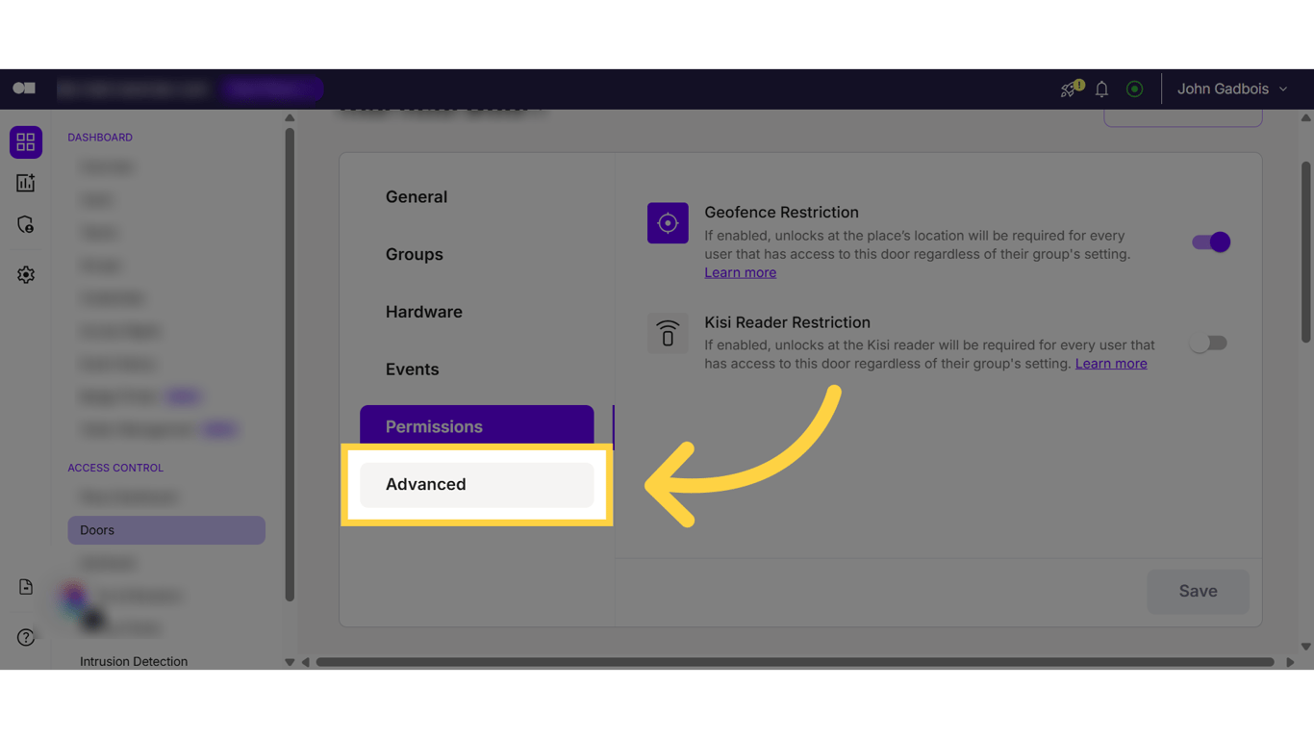1314x739 pixels.
Task: Expand the hidden sidebar items via bottom chevron
Action: 290,662
